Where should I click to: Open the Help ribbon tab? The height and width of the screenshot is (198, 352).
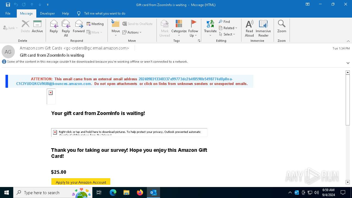click(x=65, y=13)
